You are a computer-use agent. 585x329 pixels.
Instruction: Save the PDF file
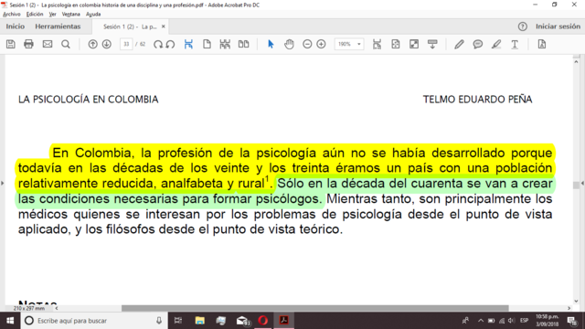click(11, 44)
